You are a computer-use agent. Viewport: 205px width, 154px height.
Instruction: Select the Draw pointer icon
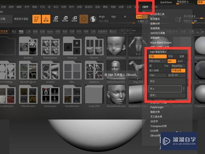click(x=46, y=19)
